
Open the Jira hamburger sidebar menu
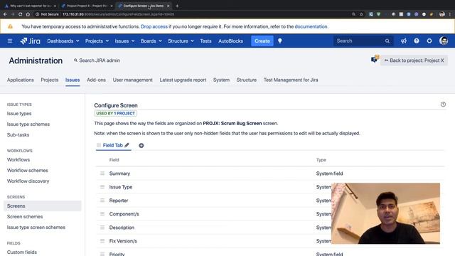point(10,41)
